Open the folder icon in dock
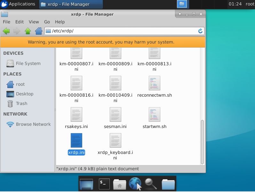 click(168, 184)
